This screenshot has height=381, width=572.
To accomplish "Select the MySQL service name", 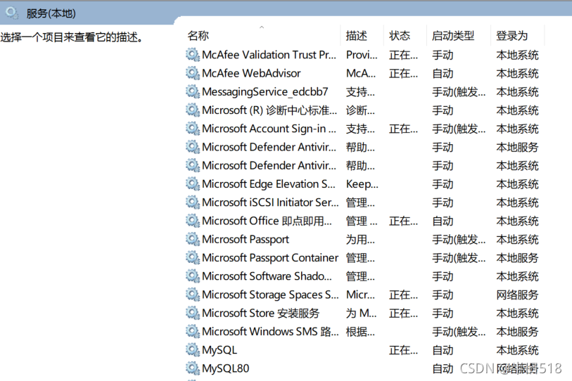I will 220,350.
